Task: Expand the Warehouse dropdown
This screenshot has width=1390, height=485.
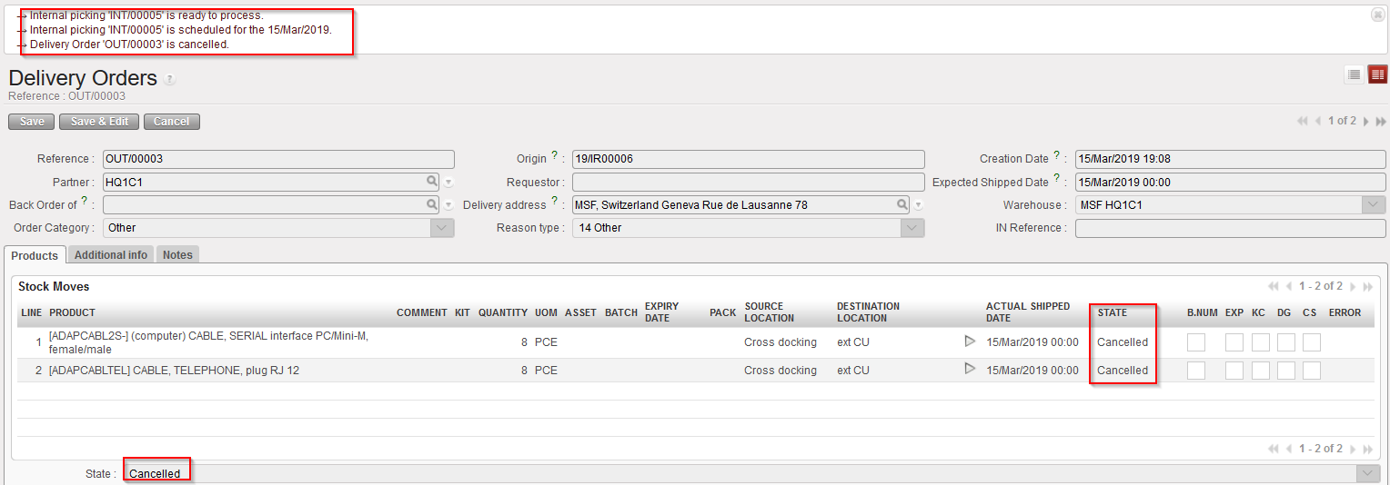Action: [x=1374, y=205]
